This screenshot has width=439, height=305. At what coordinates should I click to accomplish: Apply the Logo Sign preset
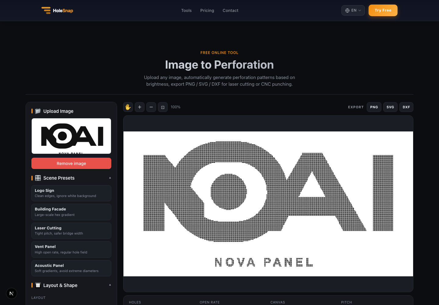coord(71,193)
